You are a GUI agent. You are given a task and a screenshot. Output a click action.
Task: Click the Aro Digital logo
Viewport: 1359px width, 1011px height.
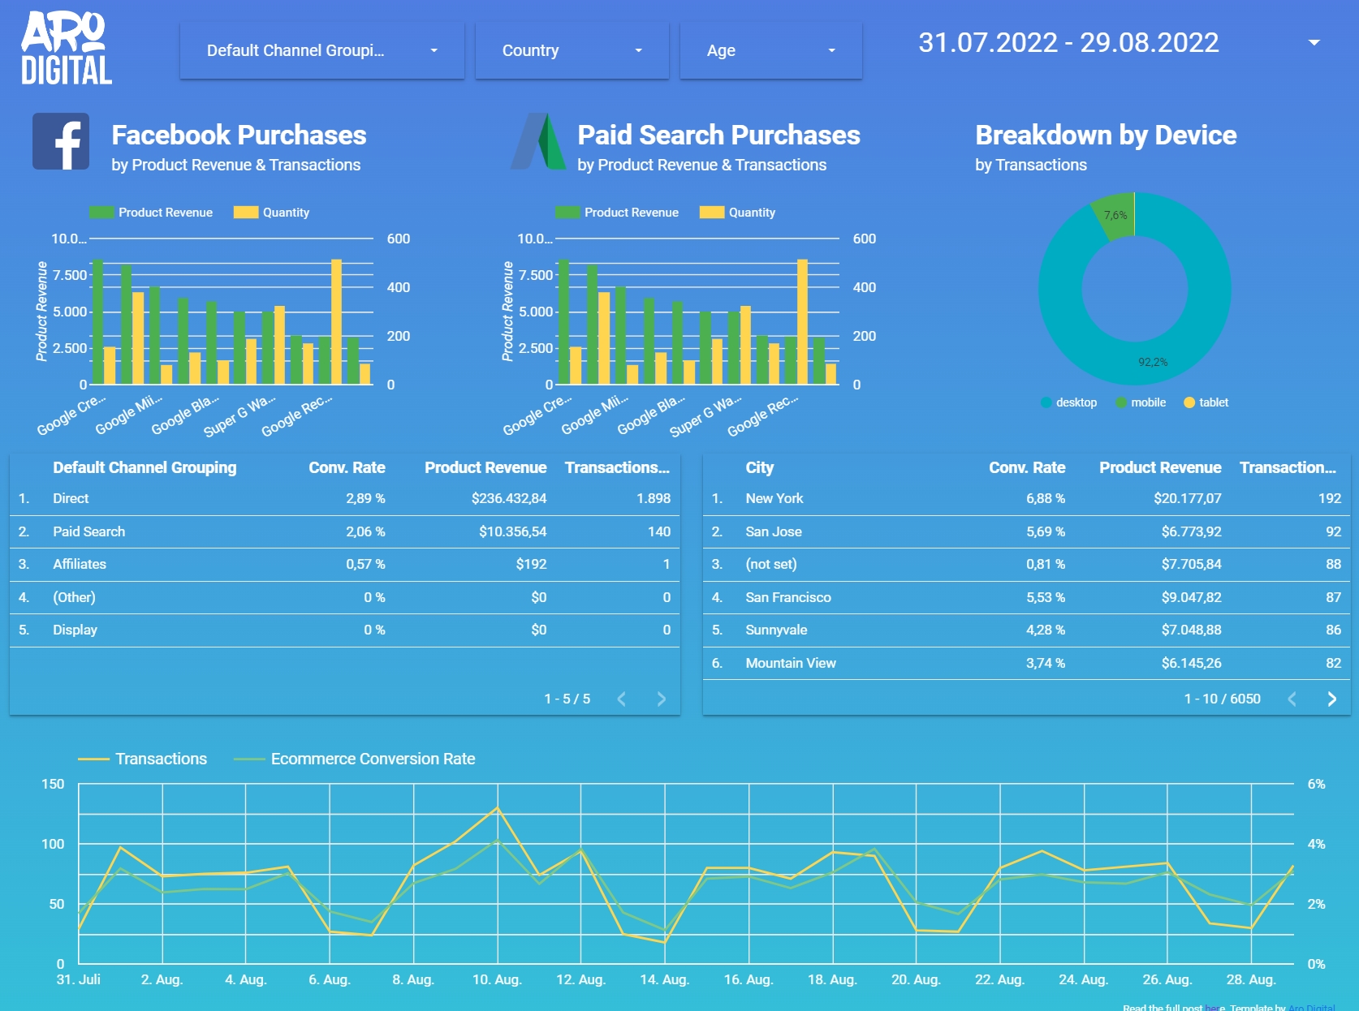tap(65, 47)
